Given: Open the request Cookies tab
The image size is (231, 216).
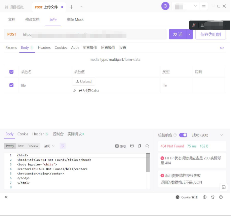Looking at the screenshot, I should pyautogui.click(x=61, y=48).
